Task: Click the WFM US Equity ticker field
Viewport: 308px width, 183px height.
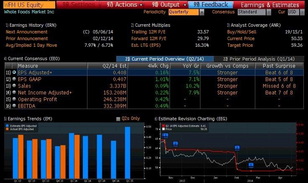Action: [29, 5]
